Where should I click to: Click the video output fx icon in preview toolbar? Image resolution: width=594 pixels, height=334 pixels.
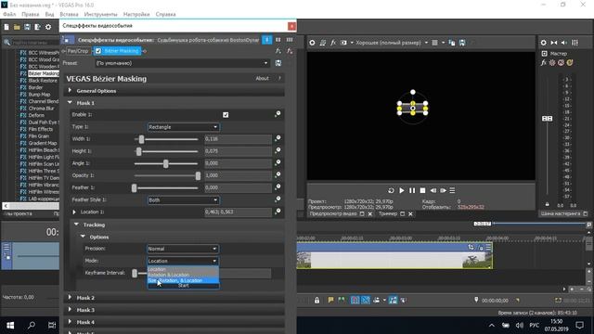[333, 43]
